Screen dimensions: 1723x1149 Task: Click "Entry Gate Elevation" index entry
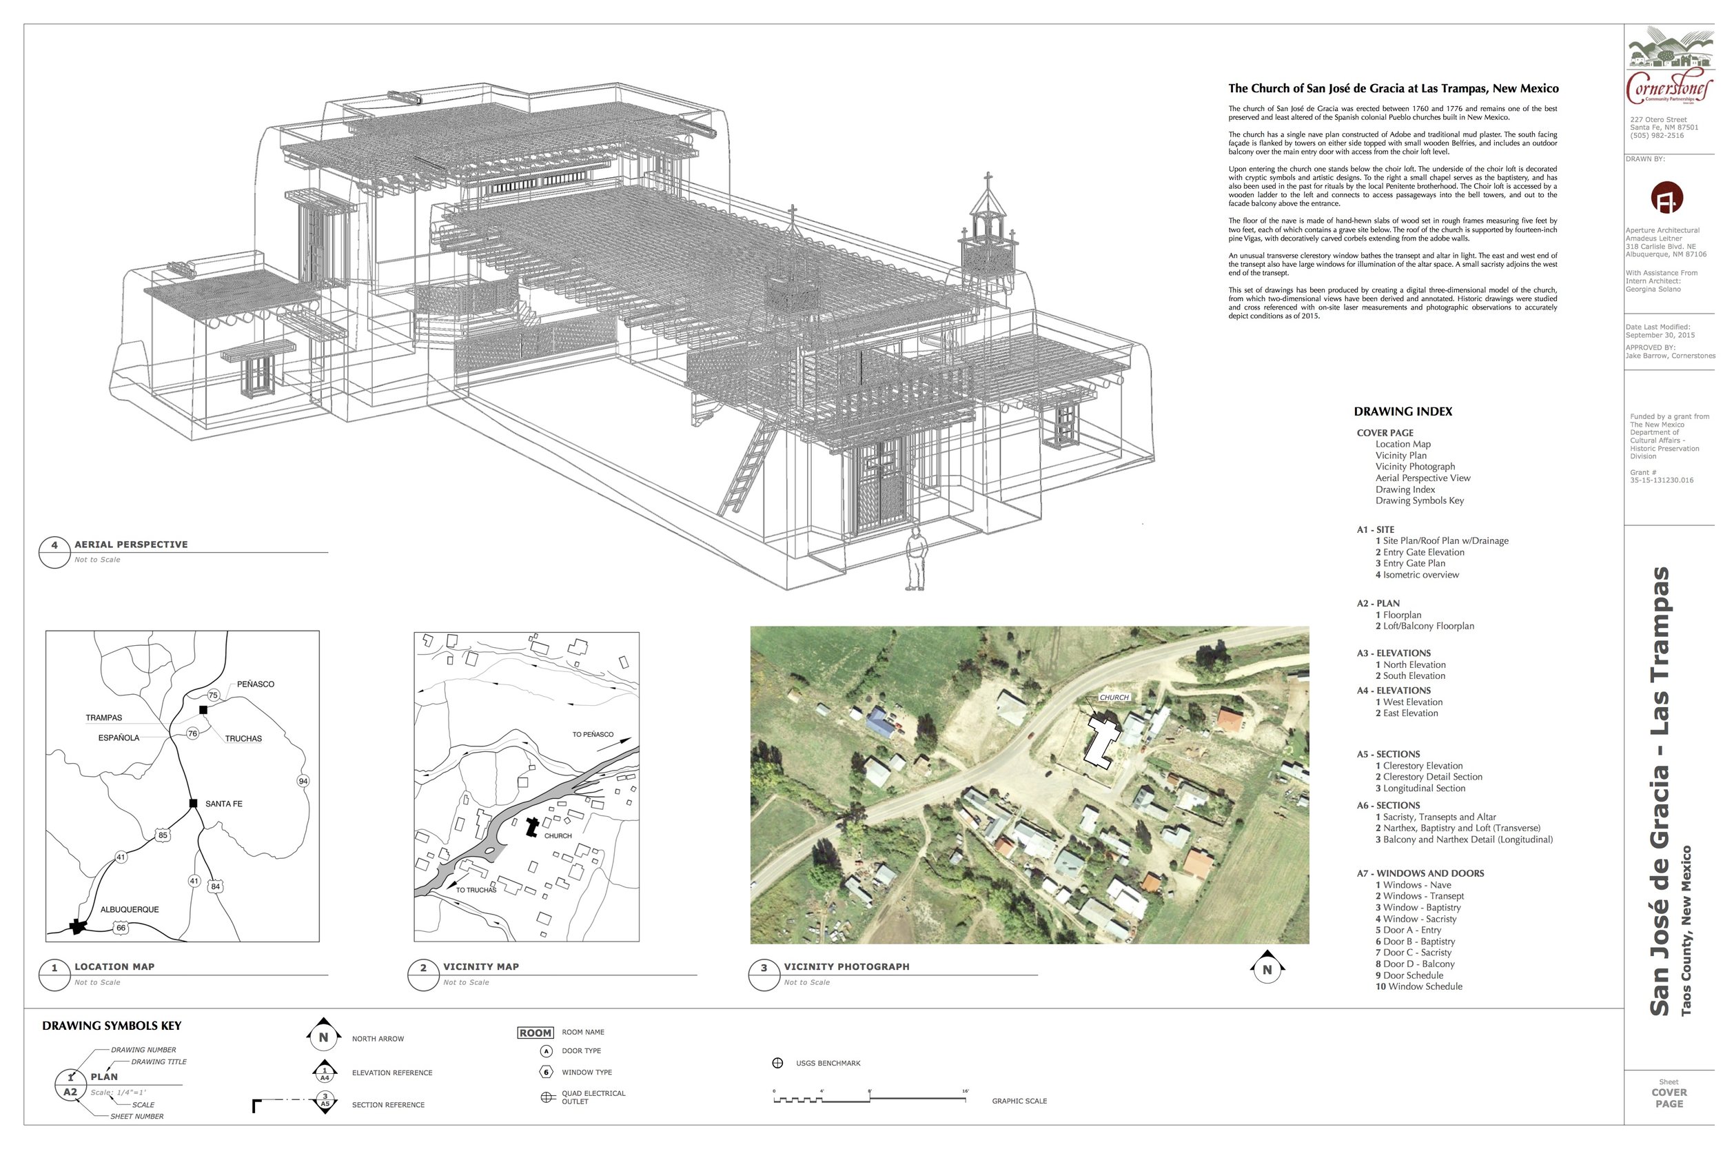(1420, 553)
